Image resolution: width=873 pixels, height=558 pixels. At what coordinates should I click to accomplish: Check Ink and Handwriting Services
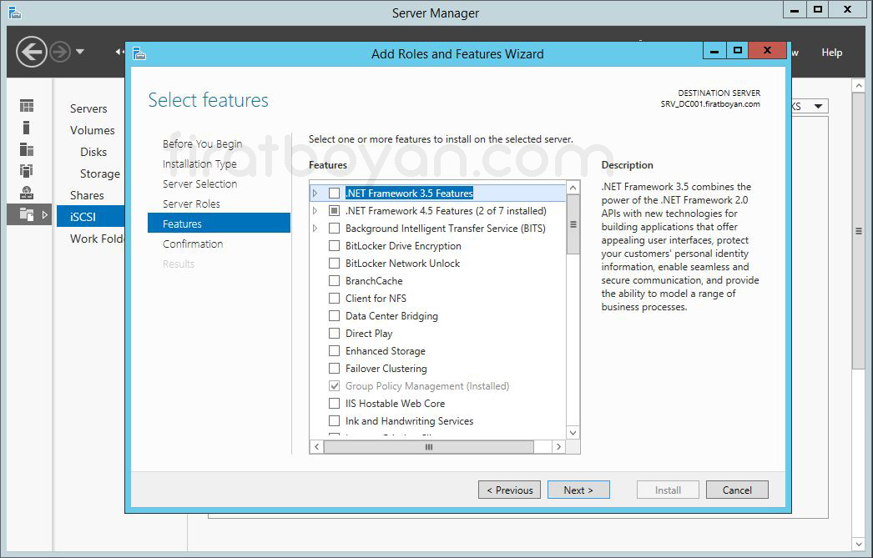[x=334, y=421]
